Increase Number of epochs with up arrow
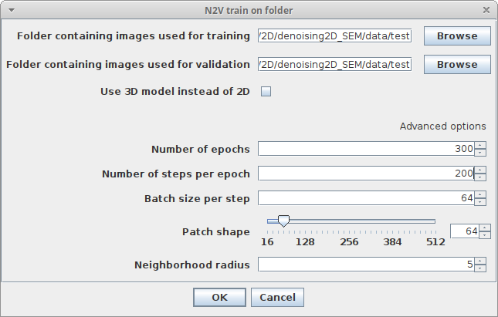 click(x=480, y=145)
